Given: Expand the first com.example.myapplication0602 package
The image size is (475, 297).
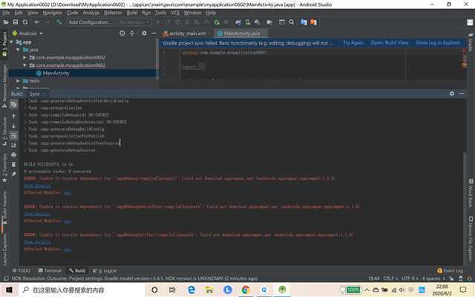Looking at the screenshot, I should pos(24,58).
